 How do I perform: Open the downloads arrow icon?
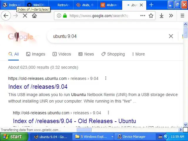(x=162, y=16)
